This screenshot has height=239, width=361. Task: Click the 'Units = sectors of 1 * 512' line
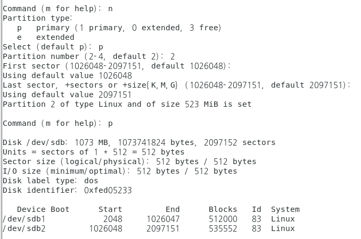(94, 152)
